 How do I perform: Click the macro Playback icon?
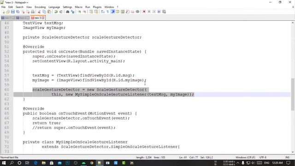(x=154, y=12)
